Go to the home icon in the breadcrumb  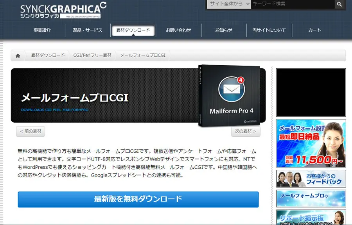click(x=18, y=55)
